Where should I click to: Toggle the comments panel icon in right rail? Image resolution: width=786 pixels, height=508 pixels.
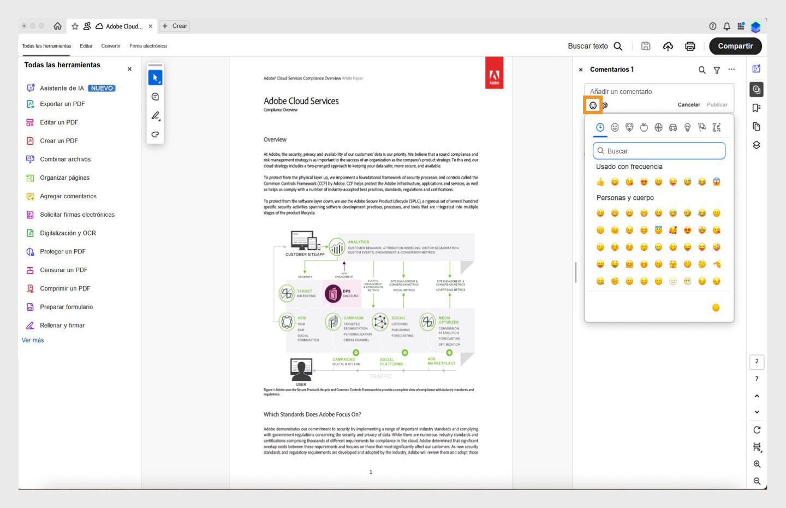click(757, 90)
